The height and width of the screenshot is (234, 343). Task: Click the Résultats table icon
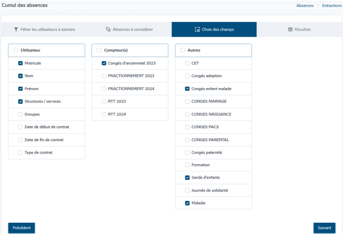(290, 30)
